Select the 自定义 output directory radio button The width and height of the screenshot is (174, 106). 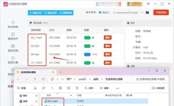[x=100, y=12]
